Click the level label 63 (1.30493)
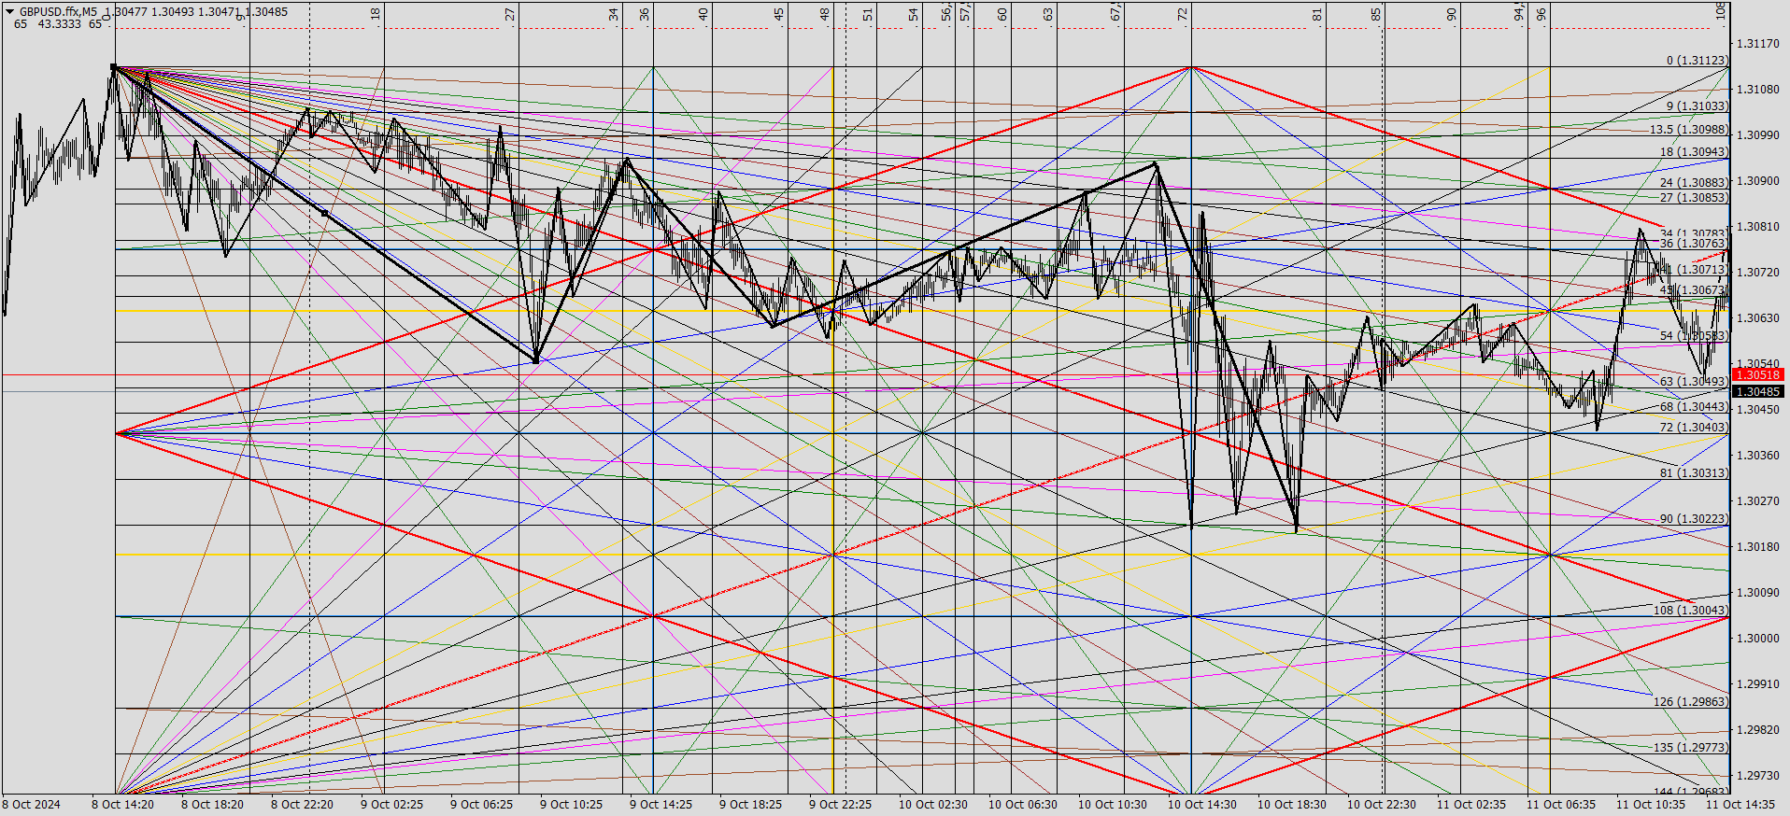 coord(1694,382)
